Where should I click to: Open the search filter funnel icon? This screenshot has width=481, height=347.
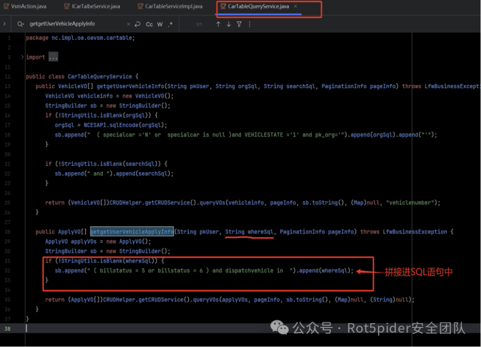tap(239, 24)
